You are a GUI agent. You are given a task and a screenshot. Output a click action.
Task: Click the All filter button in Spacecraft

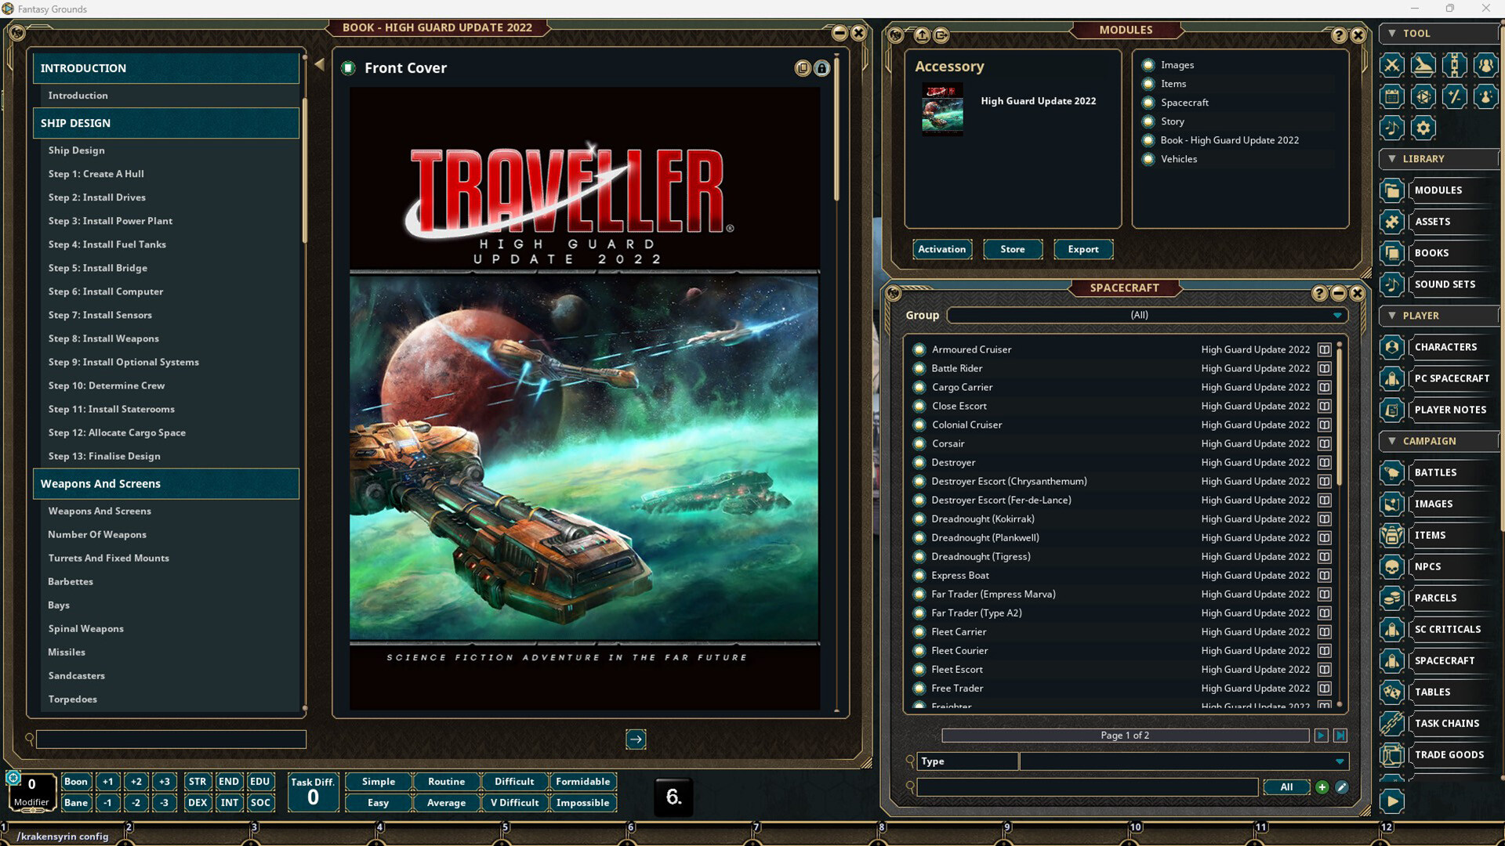point(1286,787)
